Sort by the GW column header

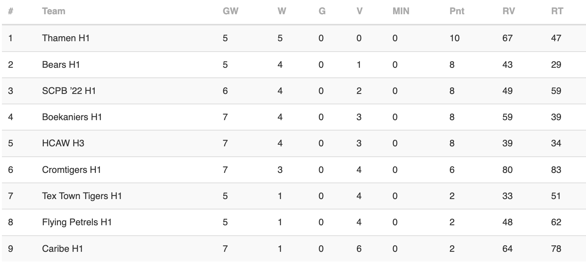230,11
